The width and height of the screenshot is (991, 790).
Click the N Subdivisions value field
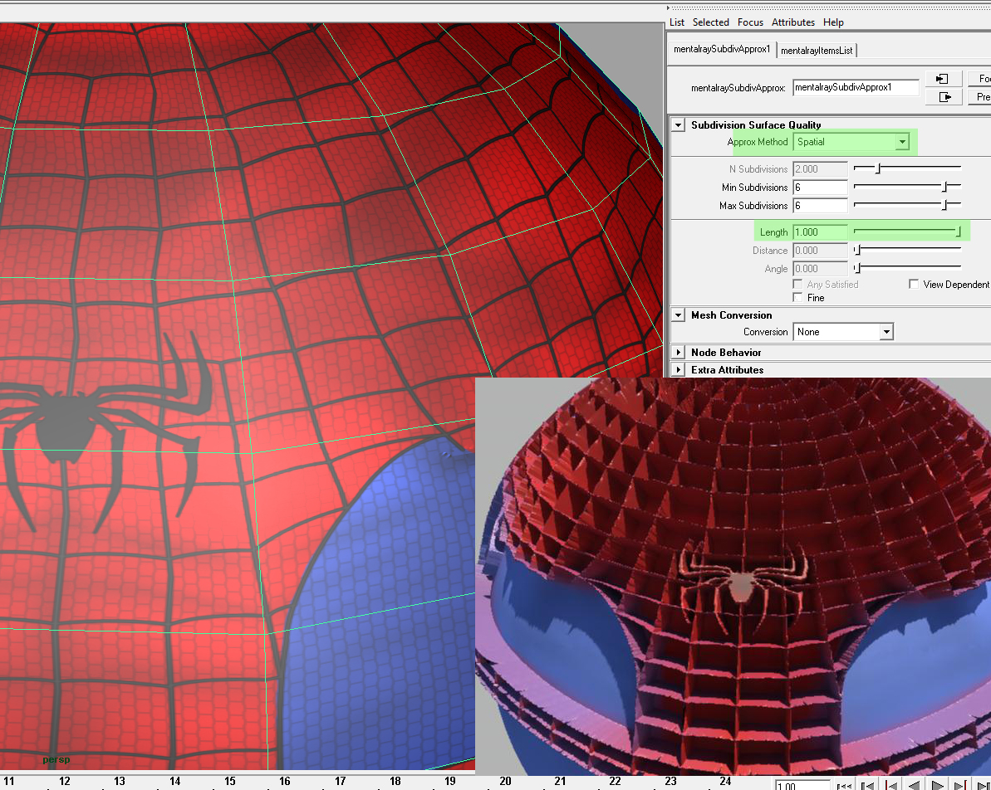820,168
